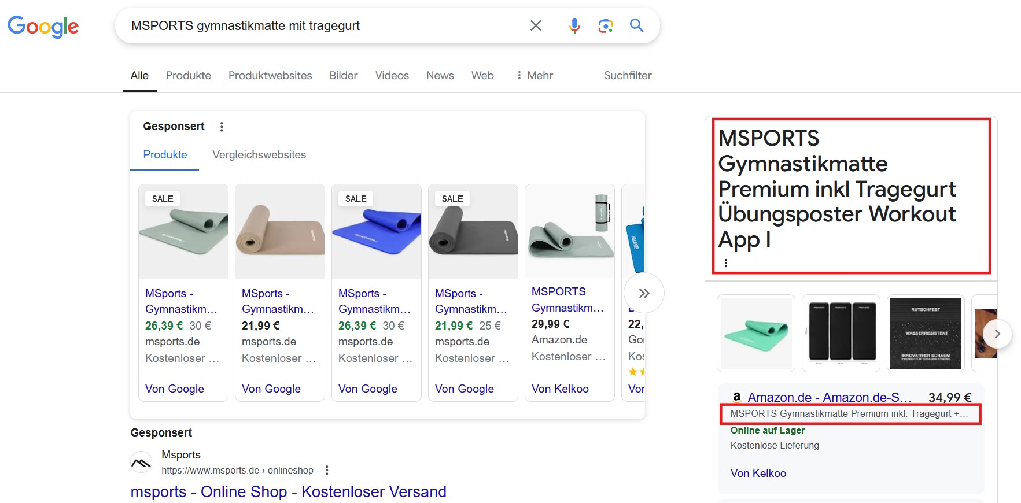This screenshot has width=1021, height=503.
Task: Click Von Google under the blue mat
Action: (368, 389)
